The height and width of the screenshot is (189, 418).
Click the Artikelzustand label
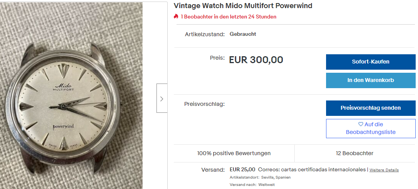(x=205, y=34)
